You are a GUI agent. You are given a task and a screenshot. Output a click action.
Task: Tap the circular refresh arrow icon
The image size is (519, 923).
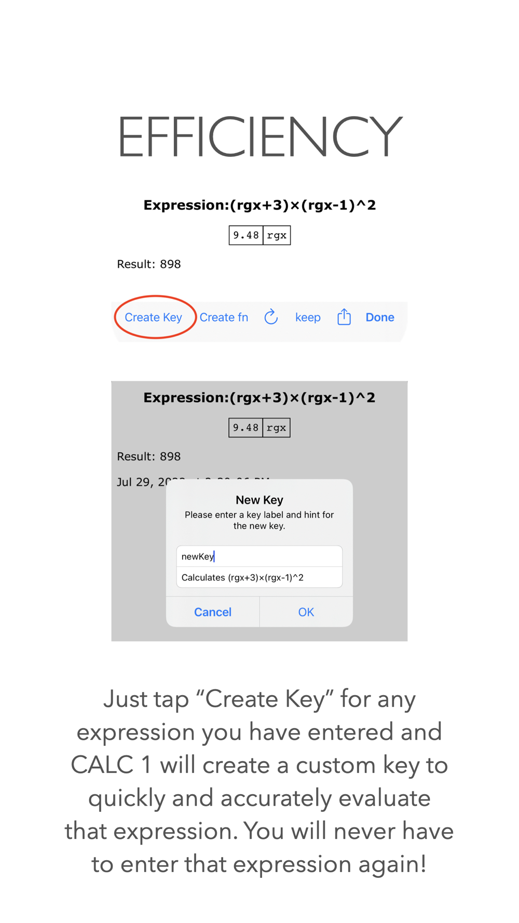271,317
